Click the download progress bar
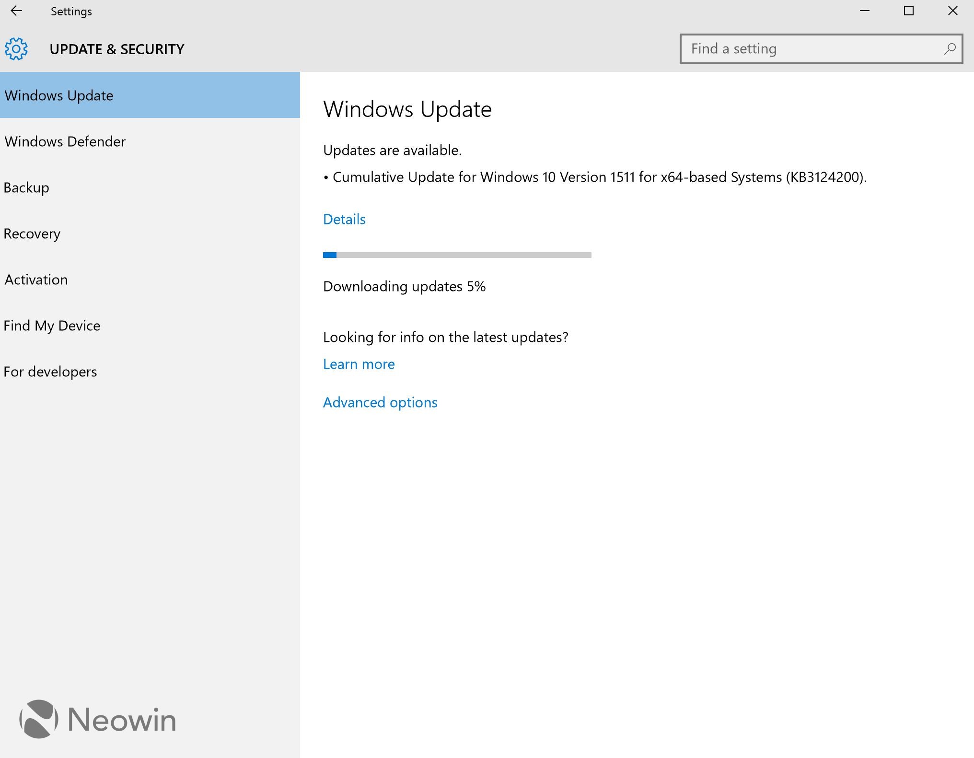Image resolution: width=974 pixels, height=758 pixels. [x=457, y=255]
